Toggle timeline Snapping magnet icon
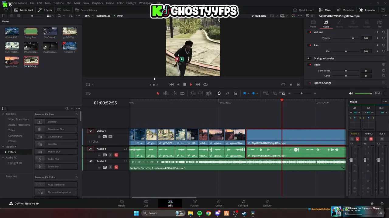The height and width of the screenshot is (218, 389). [x=219, y=94]
